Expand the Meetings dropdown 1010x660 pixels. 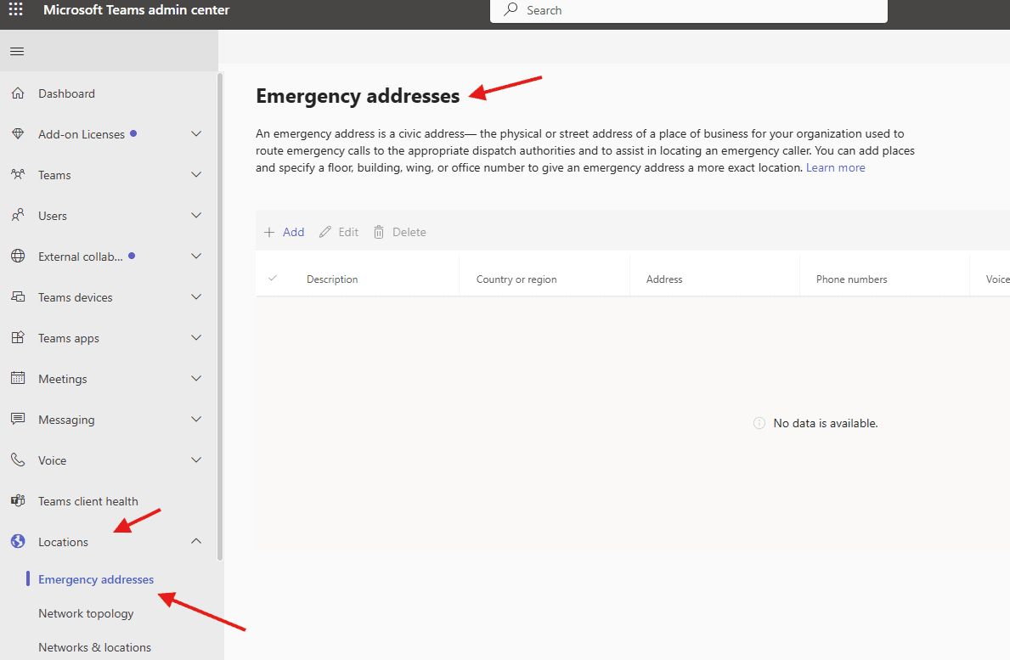(196, 378)
